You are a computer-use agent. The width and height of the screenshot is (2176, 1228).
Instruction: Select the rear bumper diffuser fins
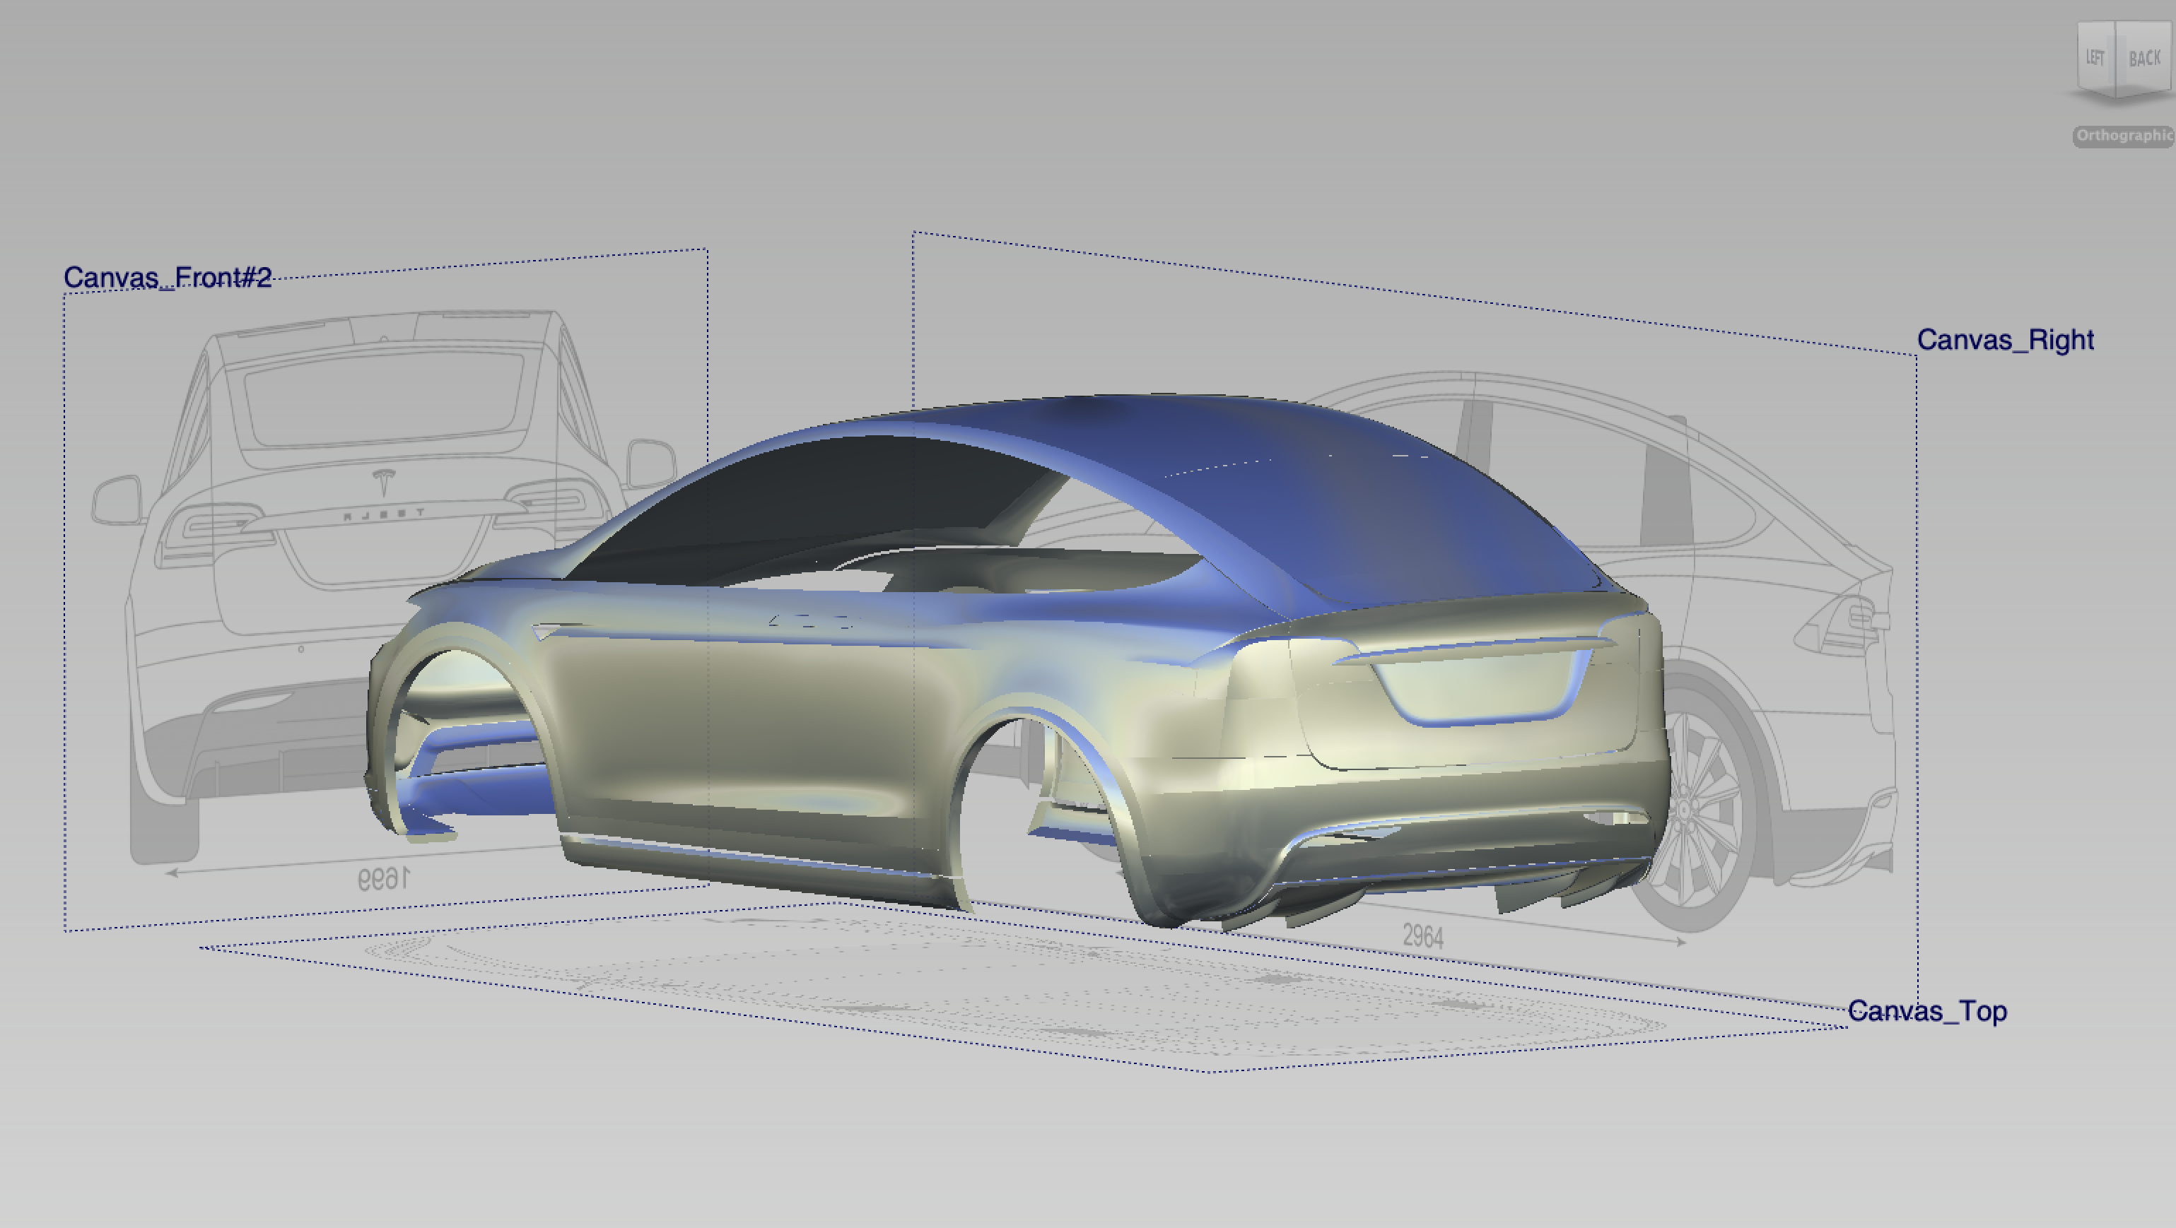[1521, 897]
